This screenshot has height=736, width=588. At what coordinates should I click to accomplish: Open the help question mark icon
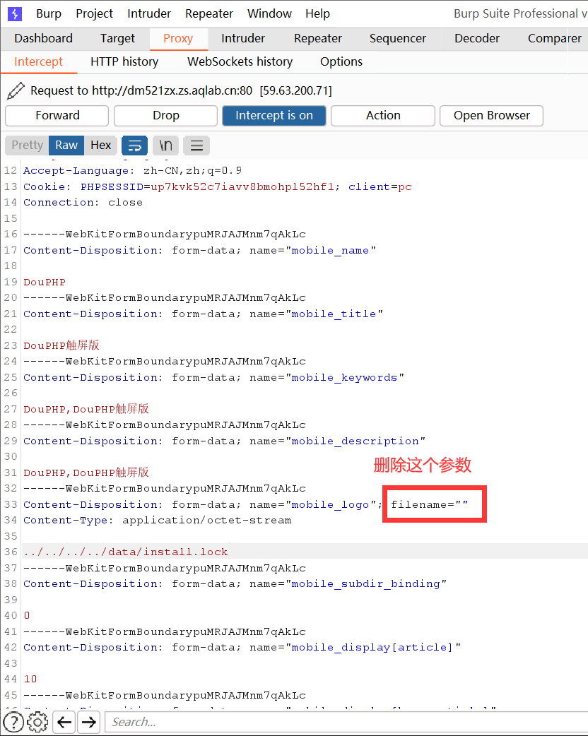(x=13, y=722)
